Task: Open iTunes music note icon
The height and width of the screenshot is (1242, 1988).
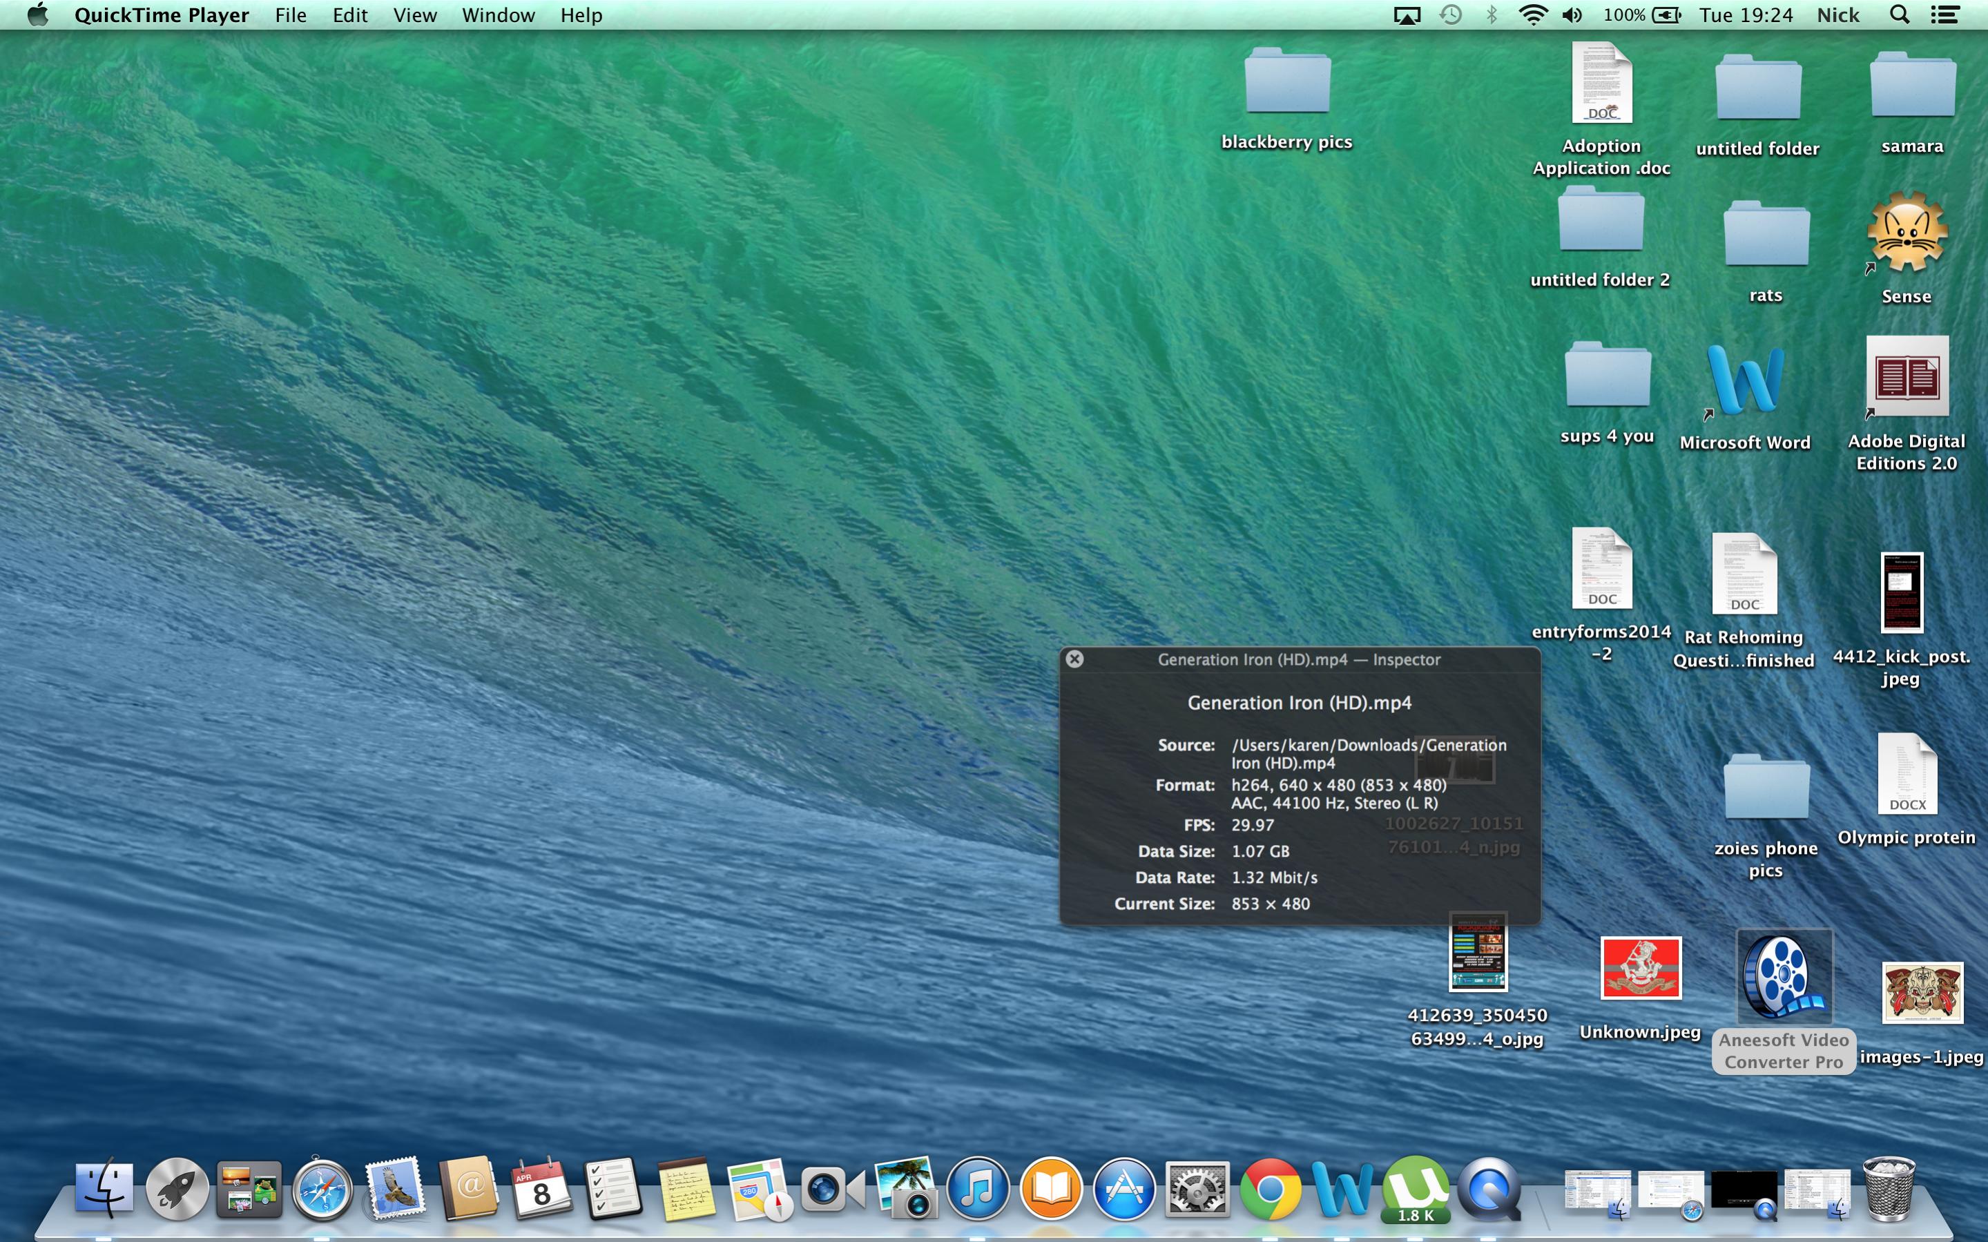Action: pyautogui.click(x=978, y=1189)
